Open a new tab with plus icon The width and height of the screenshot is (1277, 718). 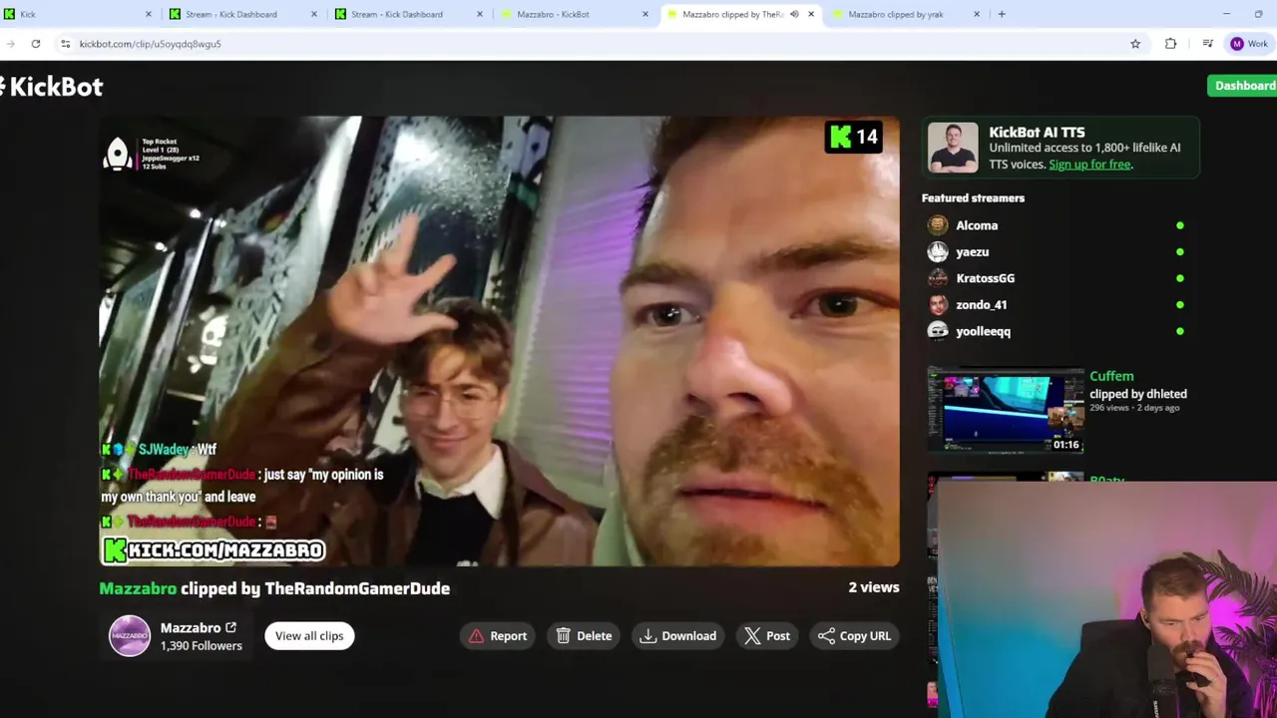(x=1002, y=14)
